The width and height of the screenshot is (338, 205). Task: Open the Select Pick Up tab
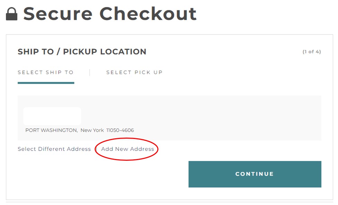(x=134, y=73)
